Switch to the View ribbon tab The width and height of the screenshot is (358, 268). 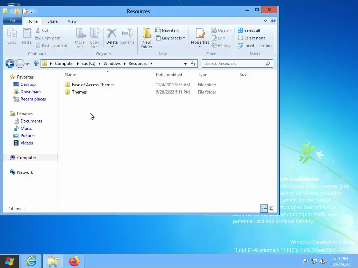point(72,21)
